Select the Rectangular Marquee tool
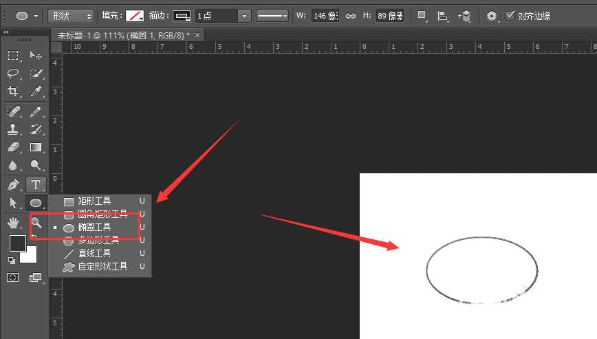This screenshot has width=597, height=339. pyautogui.click(x=13, y=56)
